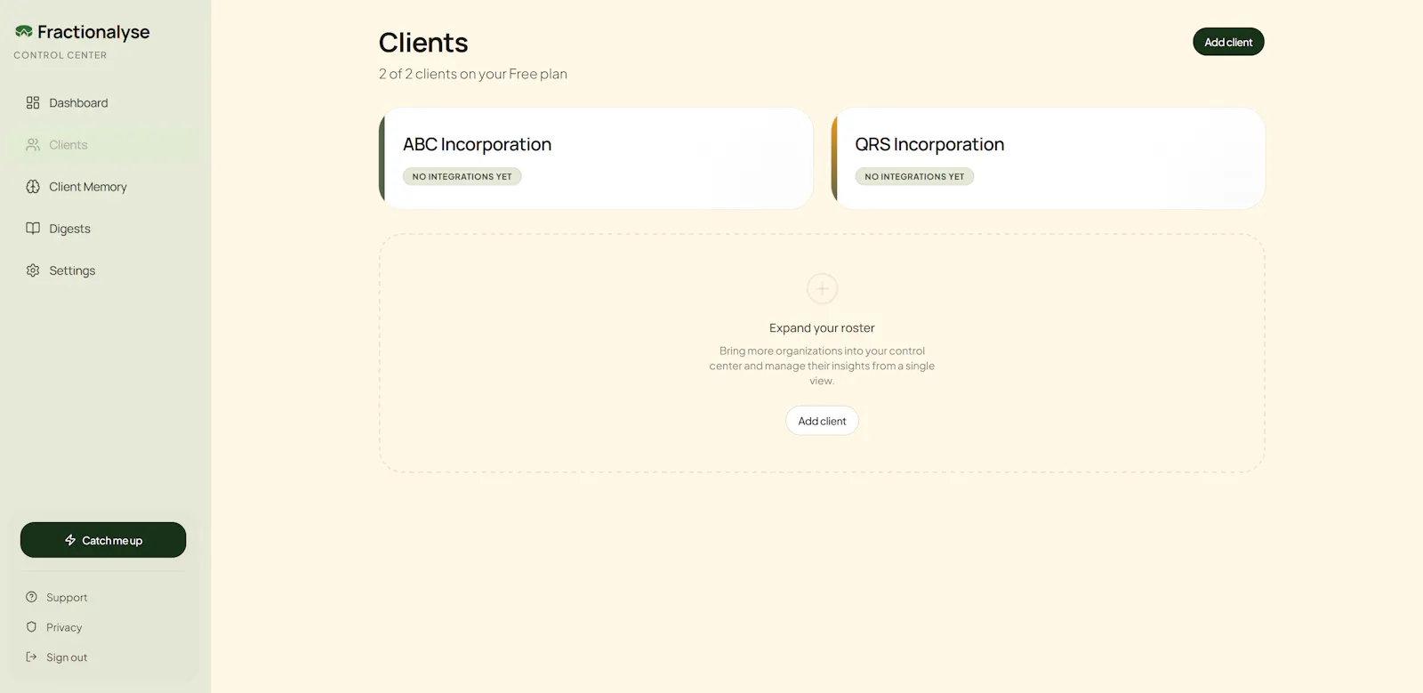Select the Clients sidebar label

point(68,145)
